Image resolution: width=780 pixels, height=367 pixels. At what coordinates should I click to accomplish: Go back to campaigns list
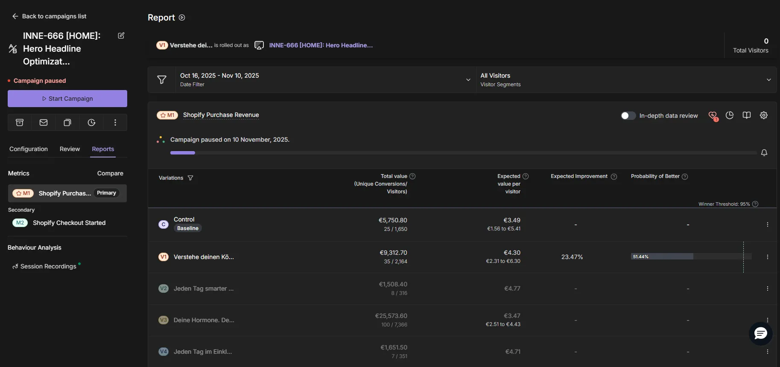coord(49,16)
